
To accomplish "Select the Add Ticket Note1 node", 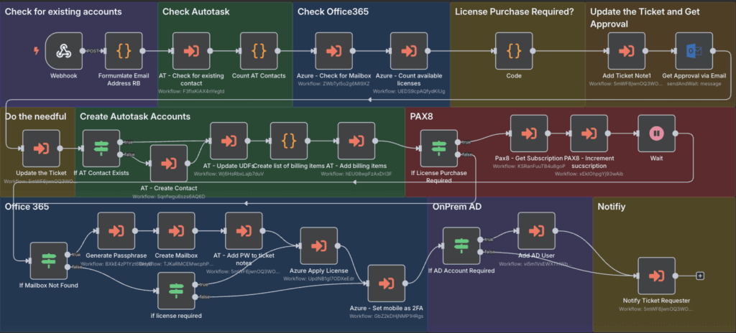I will pos(627,51).
